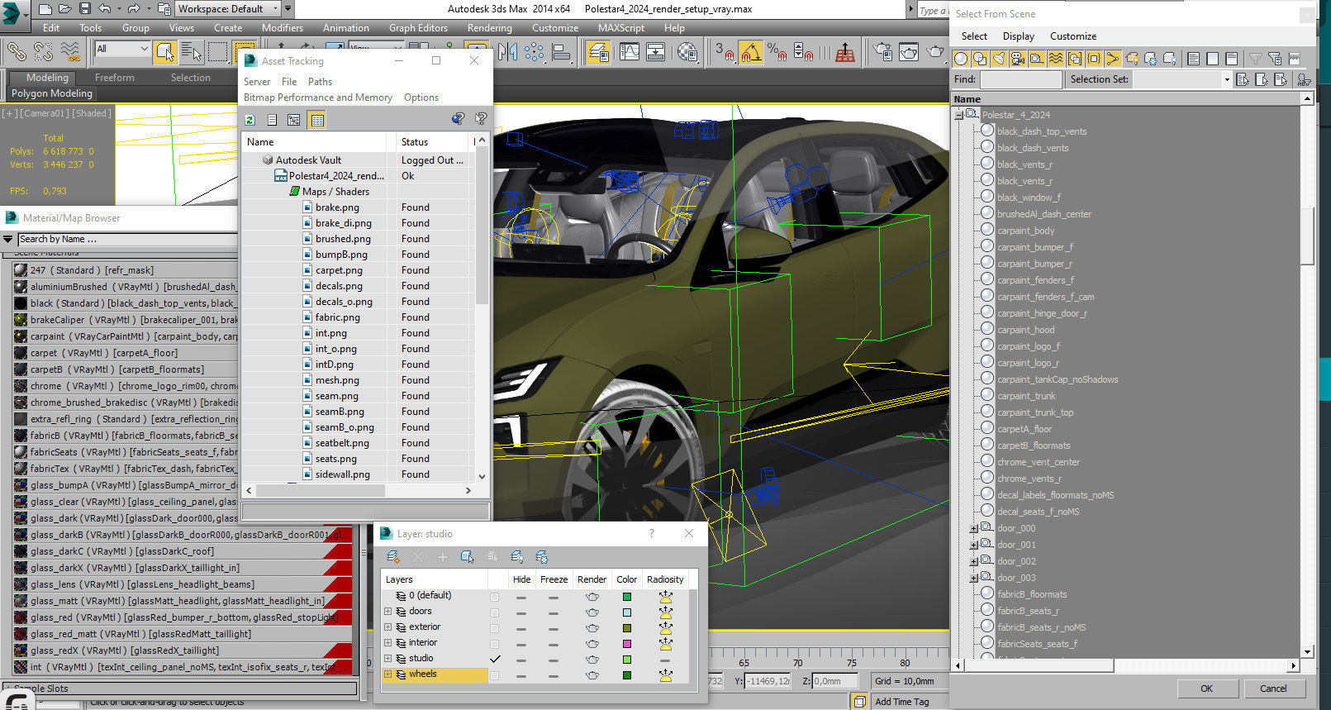Expand door_002 node in Select From Scene
Viewport: 1331px width, 710px height.
(973, 562)
